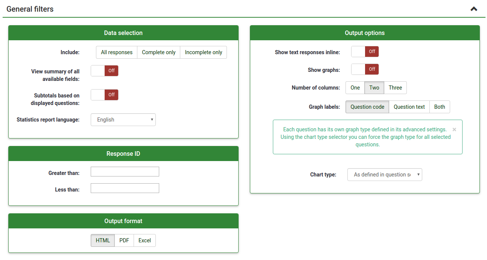Image resolution: width=487 pixels, height=260 pixels.
Task: Select HTML output format
Action: [x=103, y=240]
